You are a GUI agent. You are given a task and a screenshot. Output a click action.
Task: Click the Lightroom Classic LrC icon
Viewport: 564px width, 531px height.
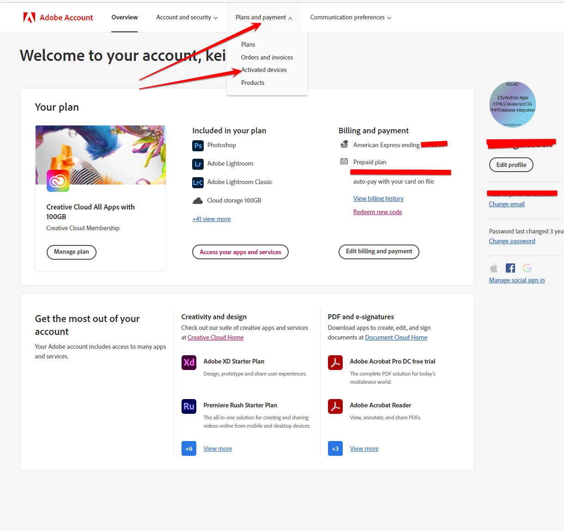click(198, 182)
